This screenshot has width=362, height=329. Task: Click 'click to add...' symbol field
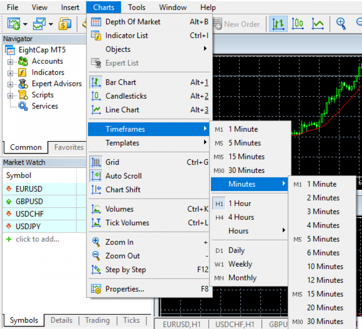[38, 239]
